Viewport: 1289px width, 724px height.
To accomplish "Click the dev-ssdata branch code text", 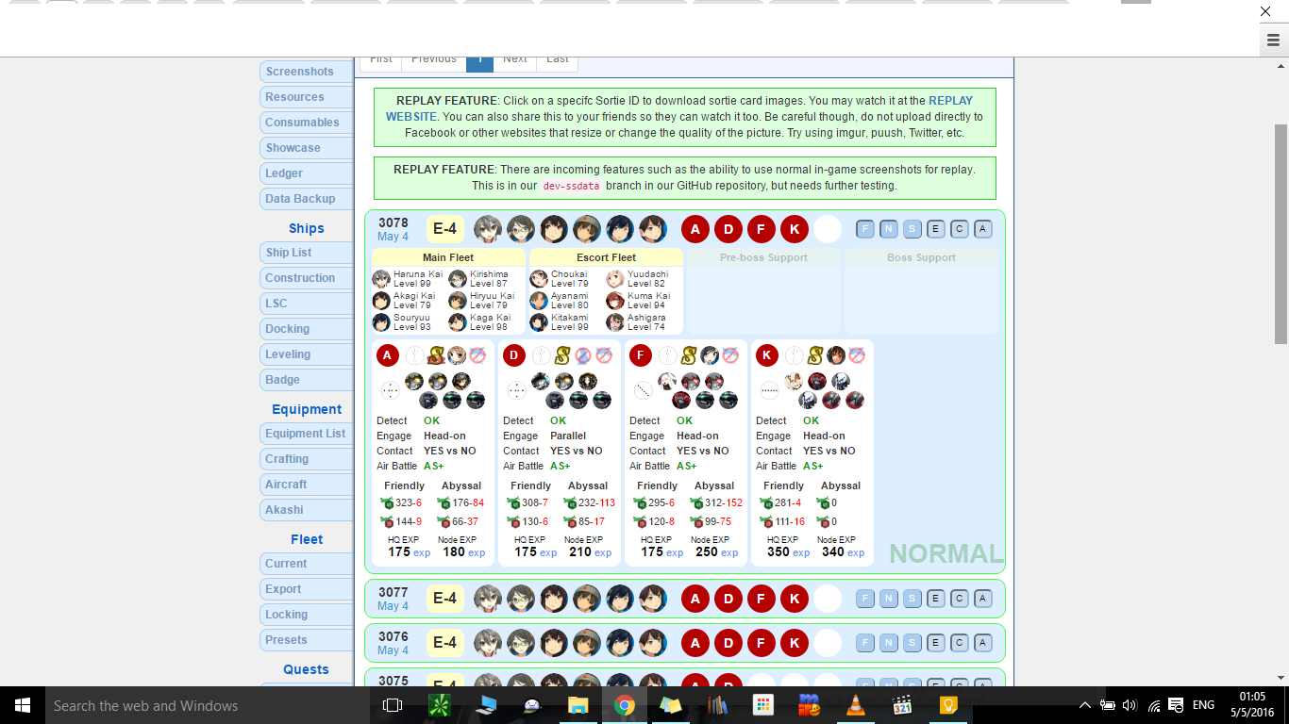I will (571, 187).
